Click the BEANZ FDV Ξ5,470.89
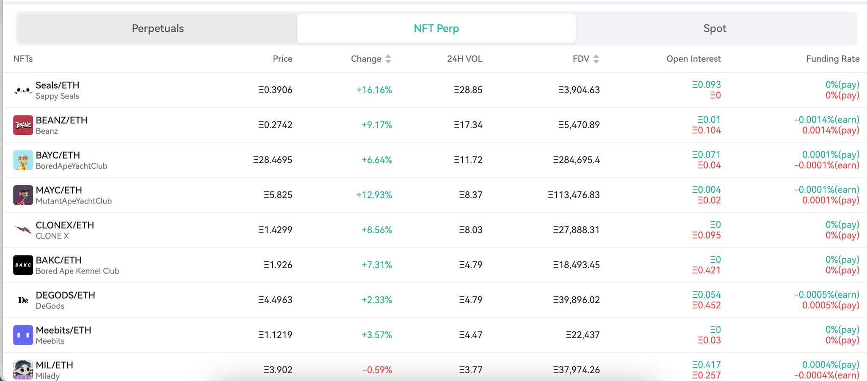This screenshot has height=381, width=867. [579, 125]
